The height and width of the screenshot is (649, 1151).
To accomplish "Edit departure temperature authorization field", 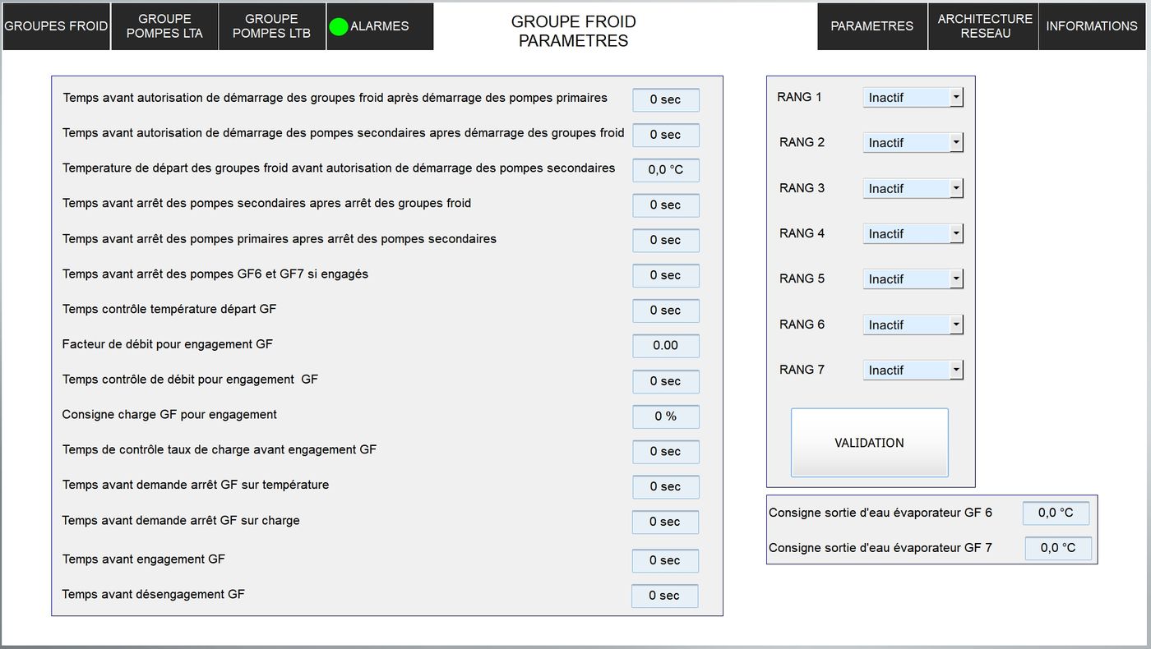I will click(x=666, y=170).
